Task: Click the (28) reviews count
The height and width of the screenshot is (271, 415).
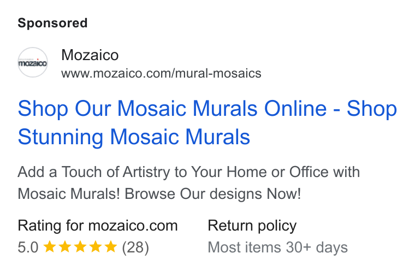Action: point(135,248)
